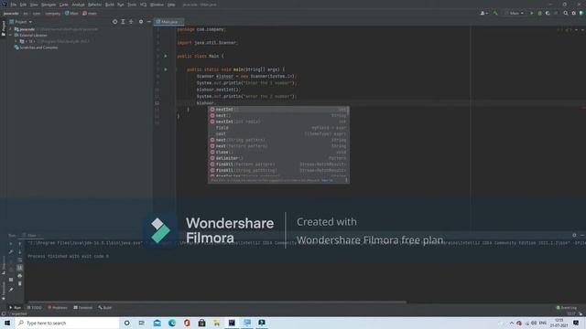Open the Terminal tool window tab

tap(83, 308)
